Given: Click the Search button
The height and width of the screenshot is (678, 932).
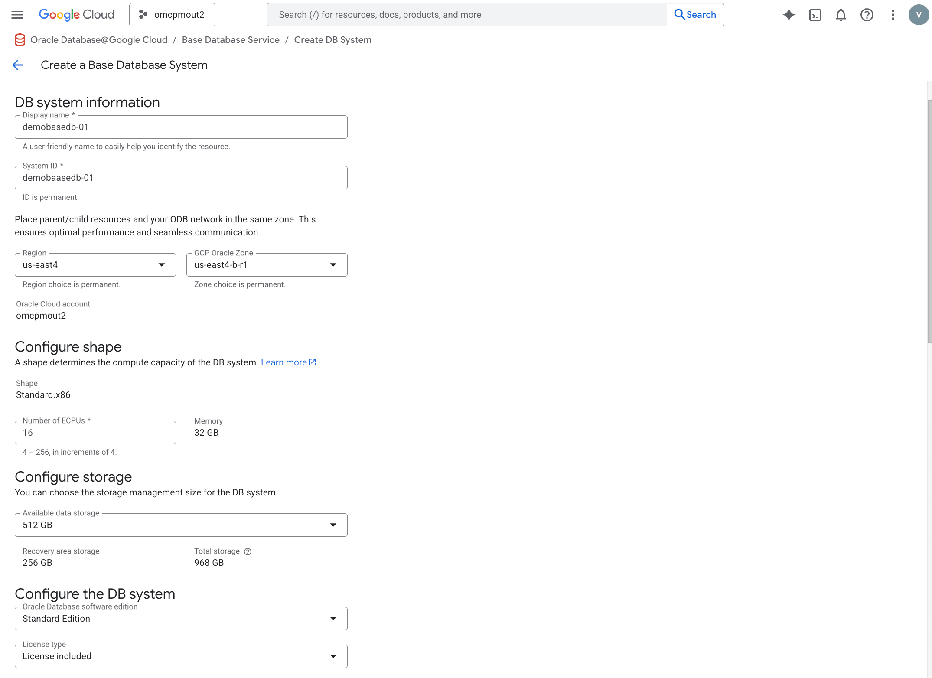Looking at the screenshot, I should coord(695,14).
